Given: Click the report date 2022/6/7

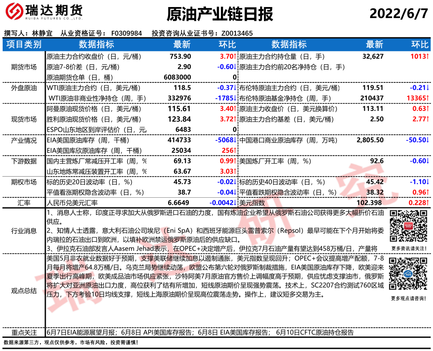Looking at the screenshot, I should click(399, 14).
